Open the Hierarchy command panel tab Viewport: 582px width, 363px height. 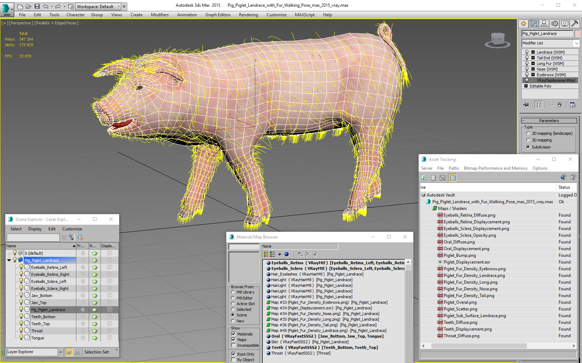[544, 24]
